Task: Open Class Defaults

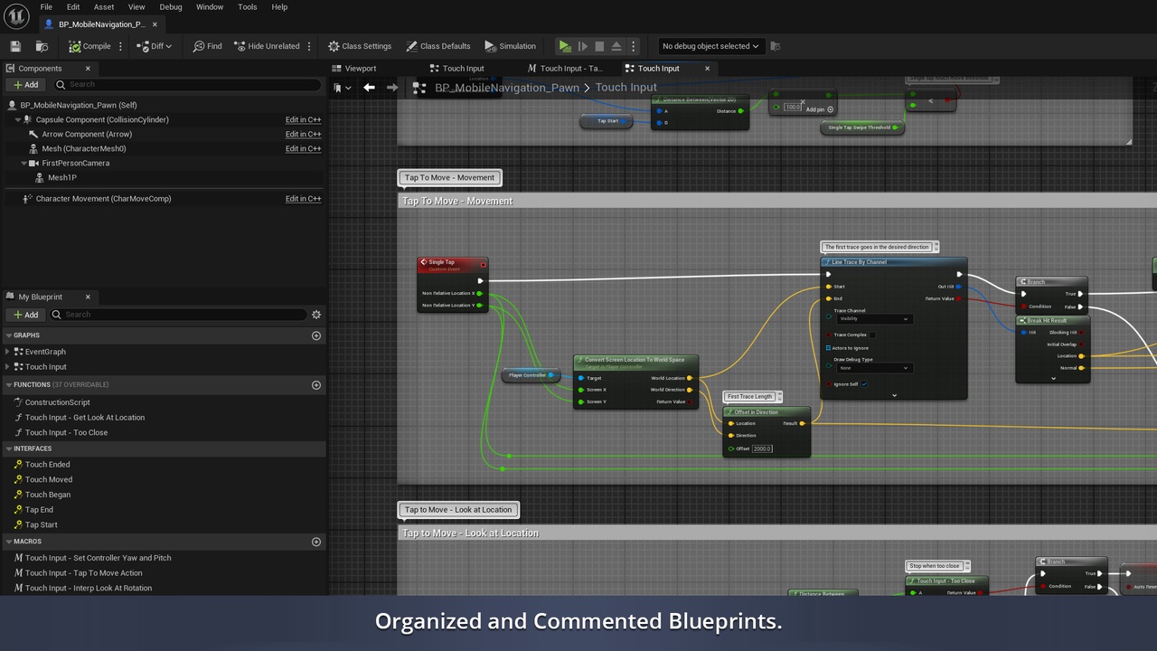Action: [438, 46]
